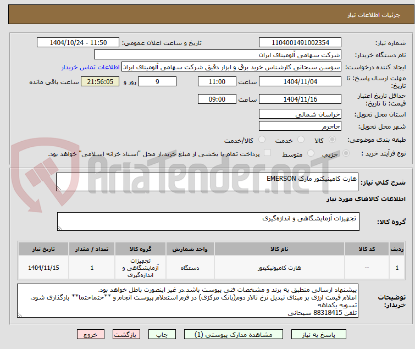Click the province field خراسان شمالی

pos(300,114)
